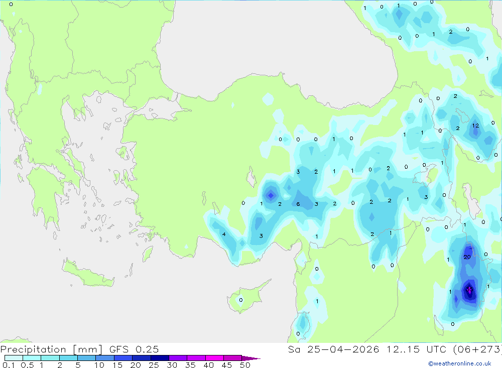Click the '10' legend scale label
This screenshot has height=368, width=502.
pos(99,365)
